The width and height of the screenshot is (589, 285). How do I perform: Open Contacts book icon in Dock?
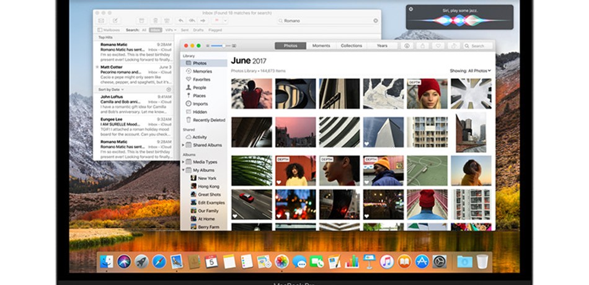click(194, 261)
